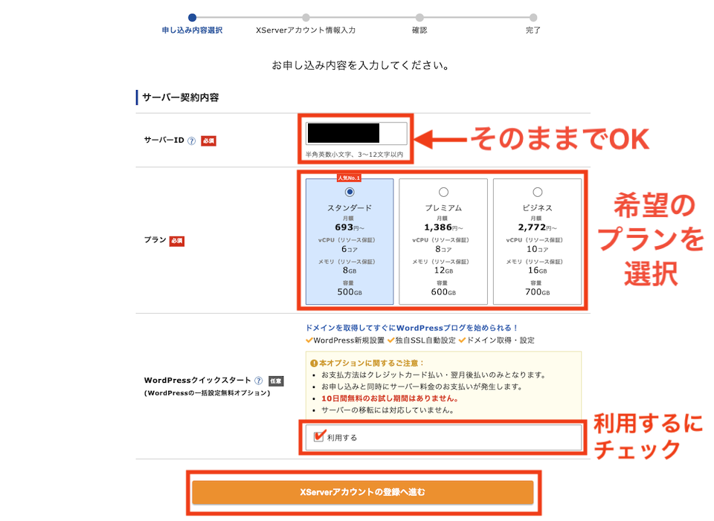Click the 任意 badge near WordPressクイックスタート
714x521 pixels.
click(x=276, y=380)
